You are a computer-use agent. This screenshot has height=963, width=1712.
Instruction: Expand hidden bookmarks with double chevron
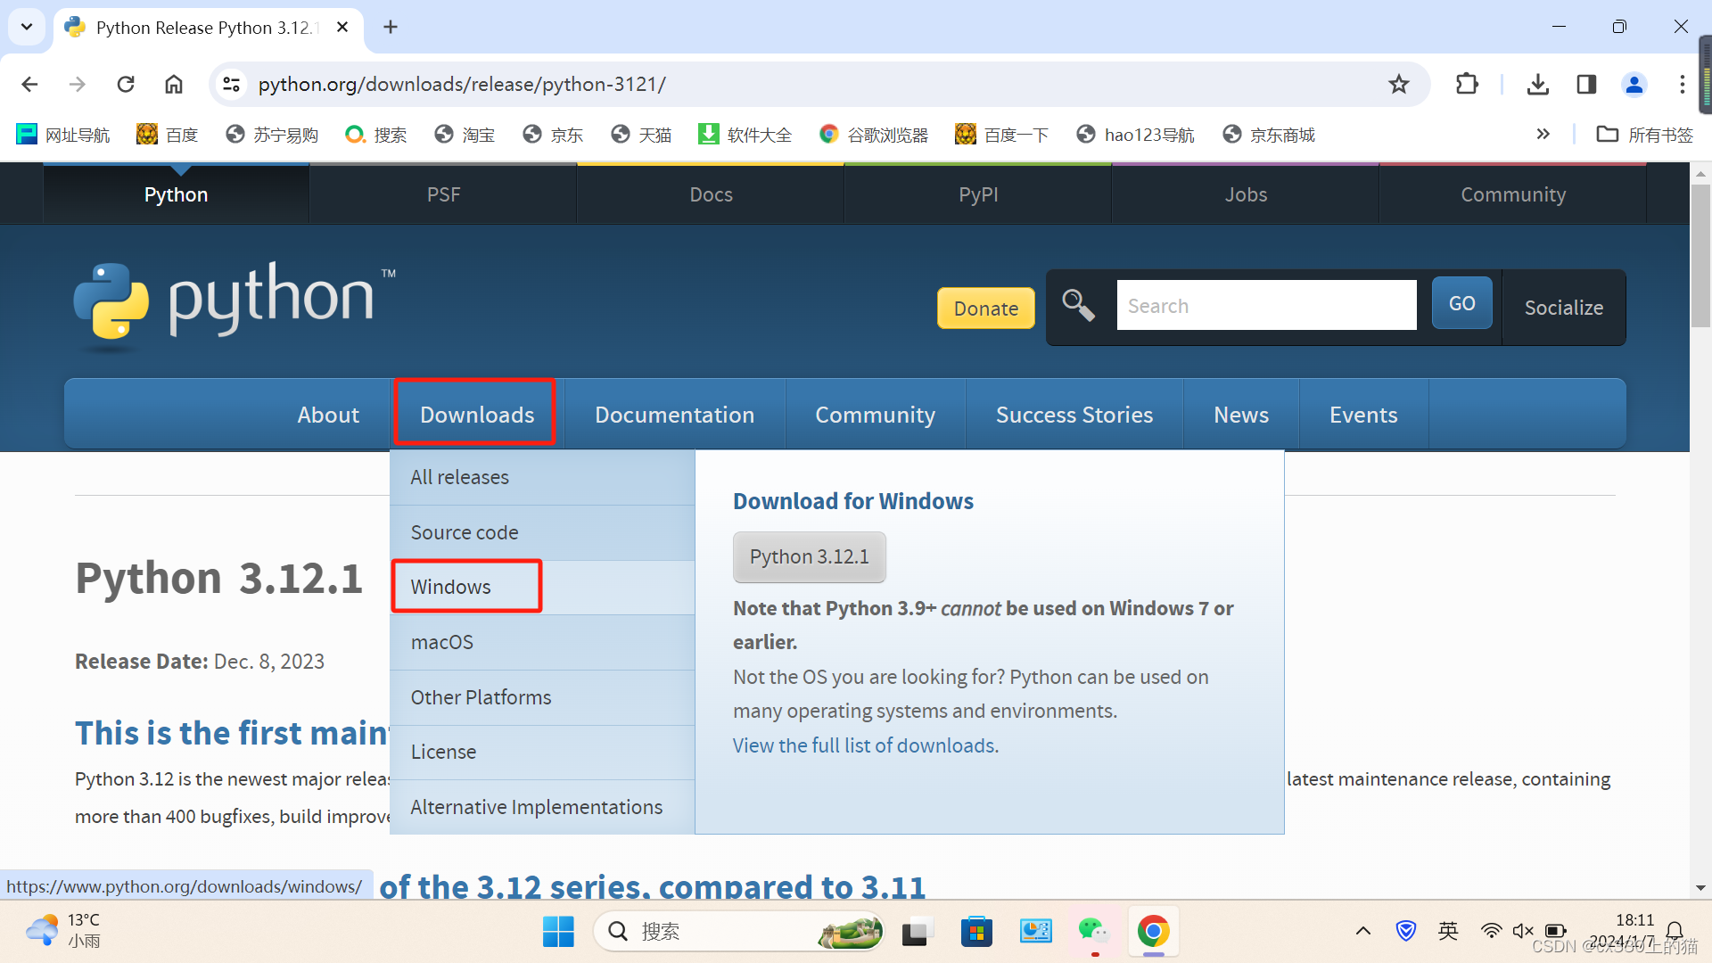[1543, 135]
